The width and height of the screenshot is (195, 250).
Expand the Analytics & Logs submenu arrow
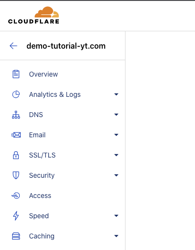pos(116,94)
